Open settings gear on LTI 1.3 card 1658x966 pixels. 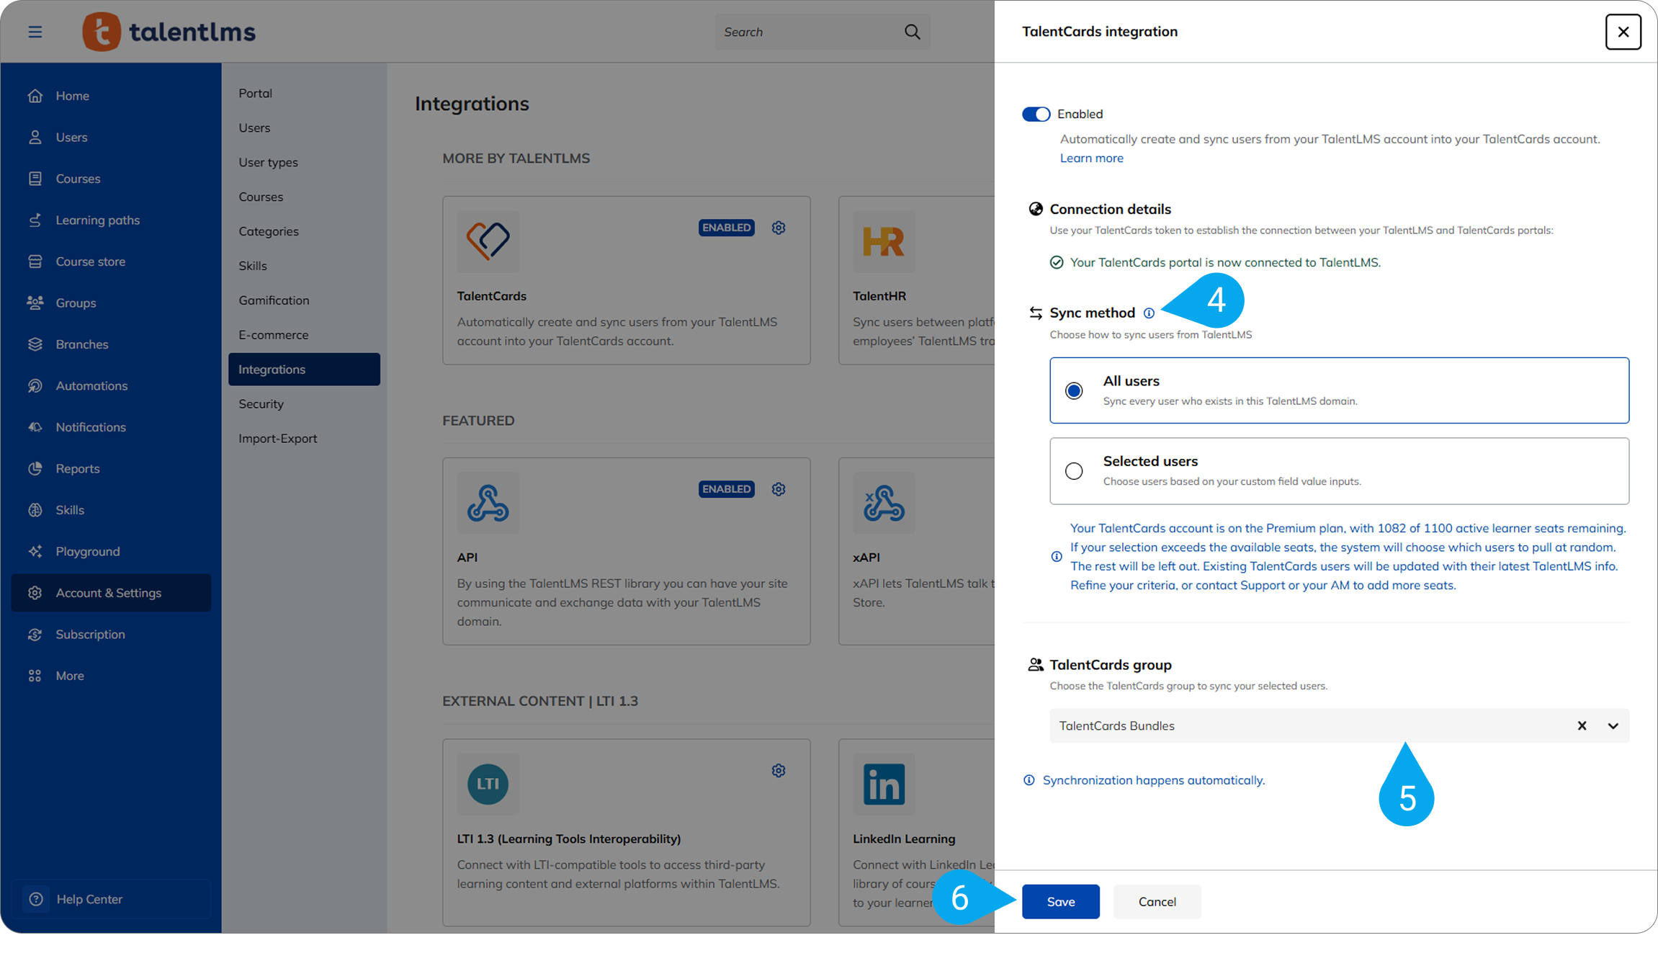tap(779, 771)
